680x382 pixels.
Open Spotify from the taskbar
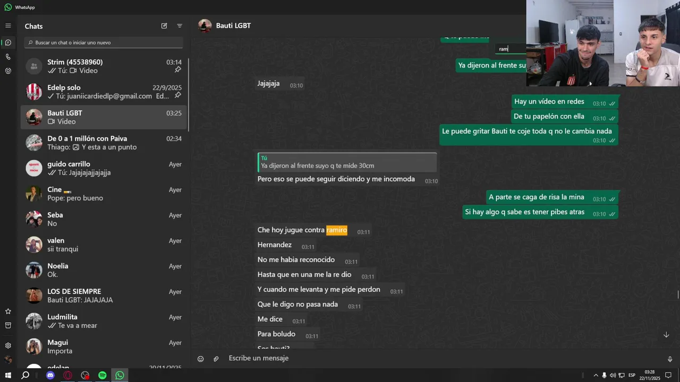pyautogui.click(x=103, y=375)
